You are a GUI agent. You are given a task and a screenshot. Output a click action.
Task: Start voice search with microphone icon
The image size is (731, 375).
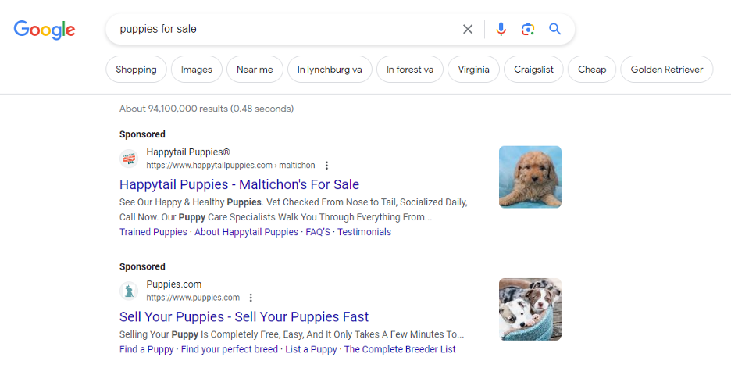click(501, 29)
